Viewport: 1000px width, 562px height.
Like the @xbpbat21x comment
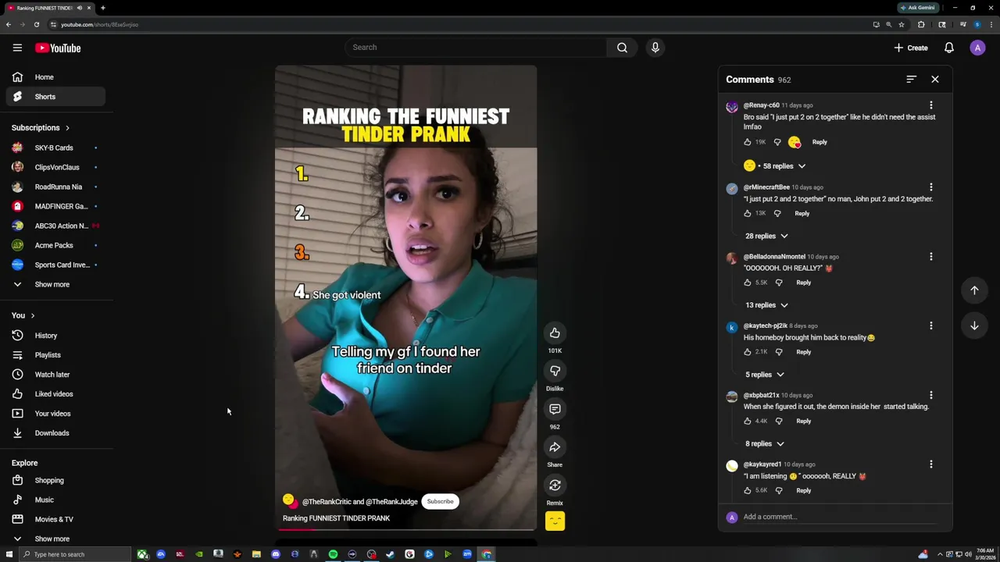tap(748, 421)
